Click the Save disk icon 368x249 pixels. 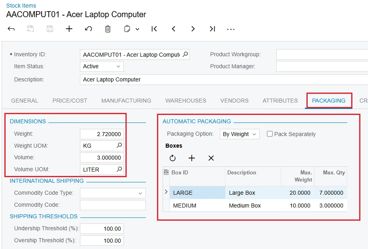(50, 29)
